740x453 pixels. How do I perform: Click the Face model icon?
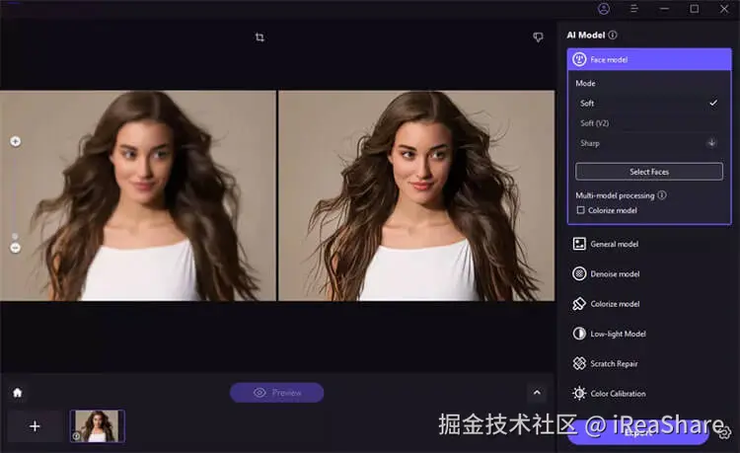[579, 59]
